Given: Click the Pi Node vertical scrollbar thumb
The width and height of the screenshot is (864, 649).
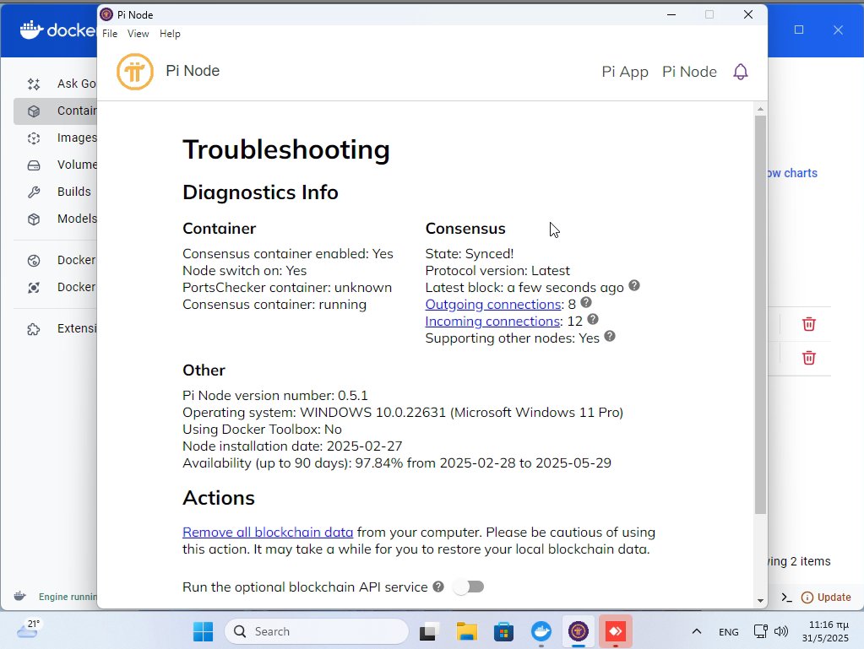Looking at the screenshot, I should (760, 314).
